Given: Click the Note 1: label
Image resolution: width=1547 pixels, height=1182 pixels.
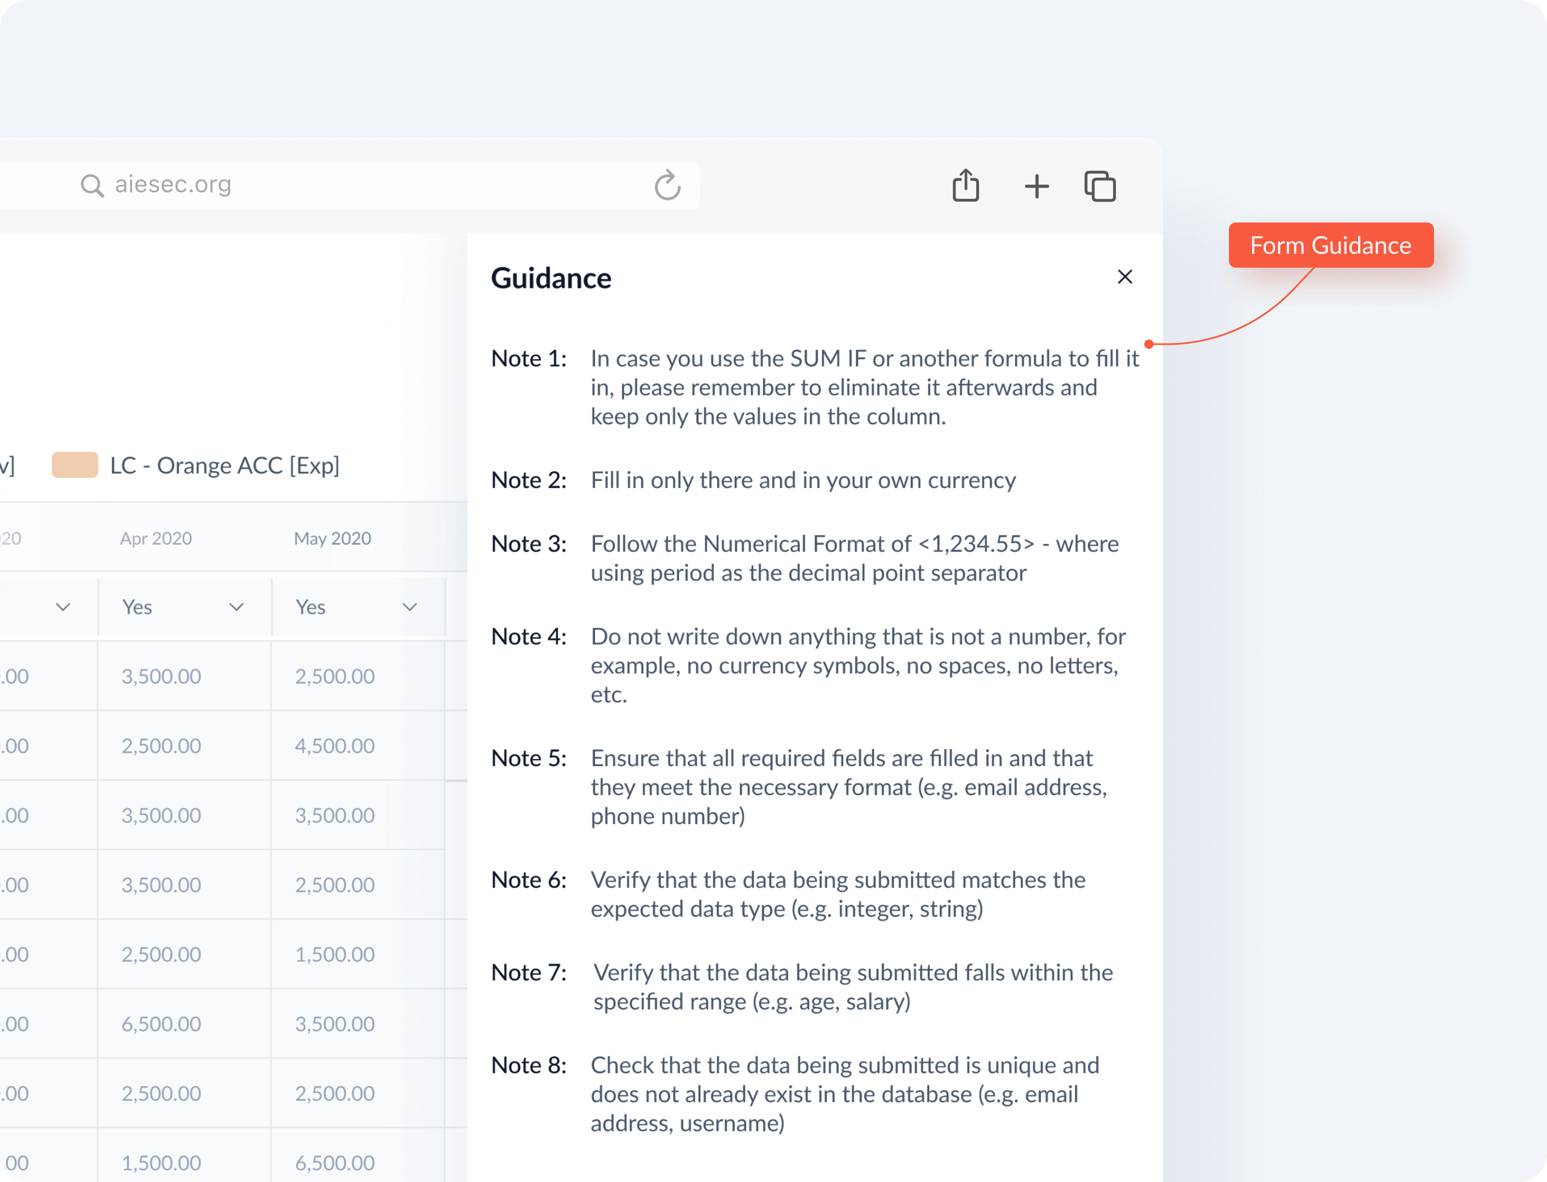Looking at the screenshot, I should coord(528,358).
